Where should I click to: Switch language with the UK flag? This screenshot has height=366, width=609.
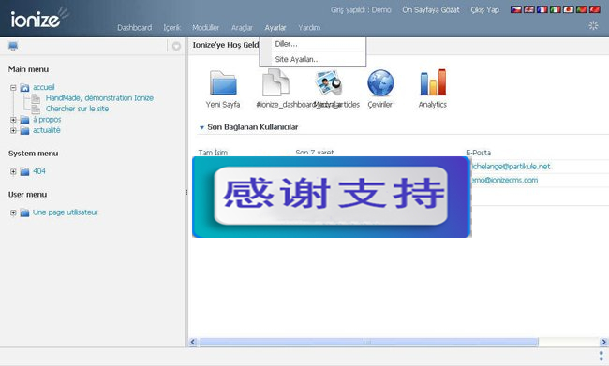[x=529, y=9]
